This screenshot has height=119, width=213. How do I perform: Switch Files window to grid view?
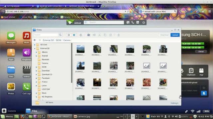tap(74, 35)
